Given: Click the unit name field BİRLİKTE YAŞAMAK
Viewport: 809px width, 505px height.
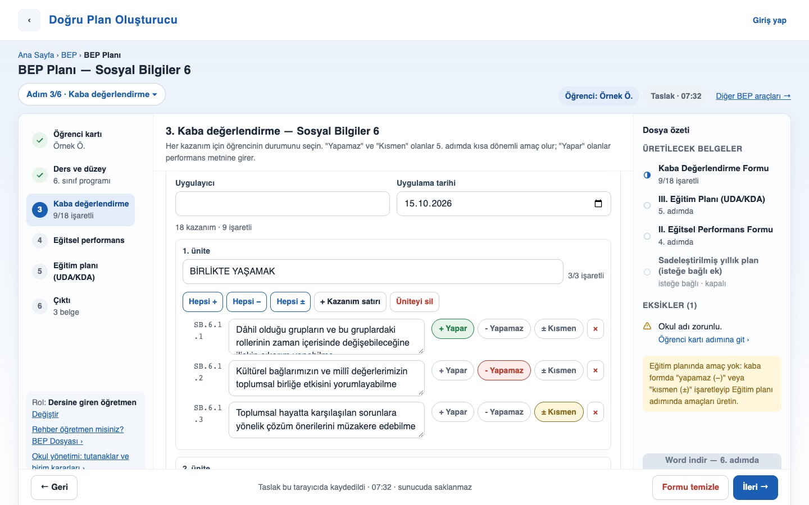Looking at the screenshot, I should 373,272.
